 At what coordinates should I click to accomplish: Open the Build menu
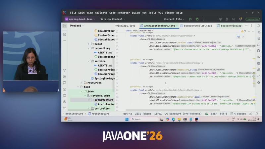pyautogui.click(x=136, y=13)
